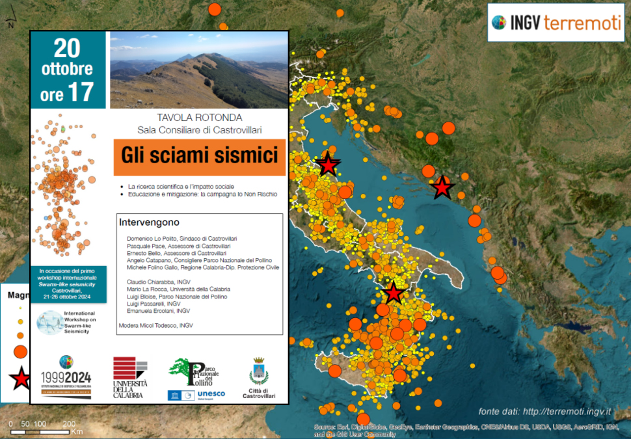Click the 'Castrovillari, 21-26 ottobre 2024' date text
The width and height of the screenshot is (631, 439).
point(67,294)
